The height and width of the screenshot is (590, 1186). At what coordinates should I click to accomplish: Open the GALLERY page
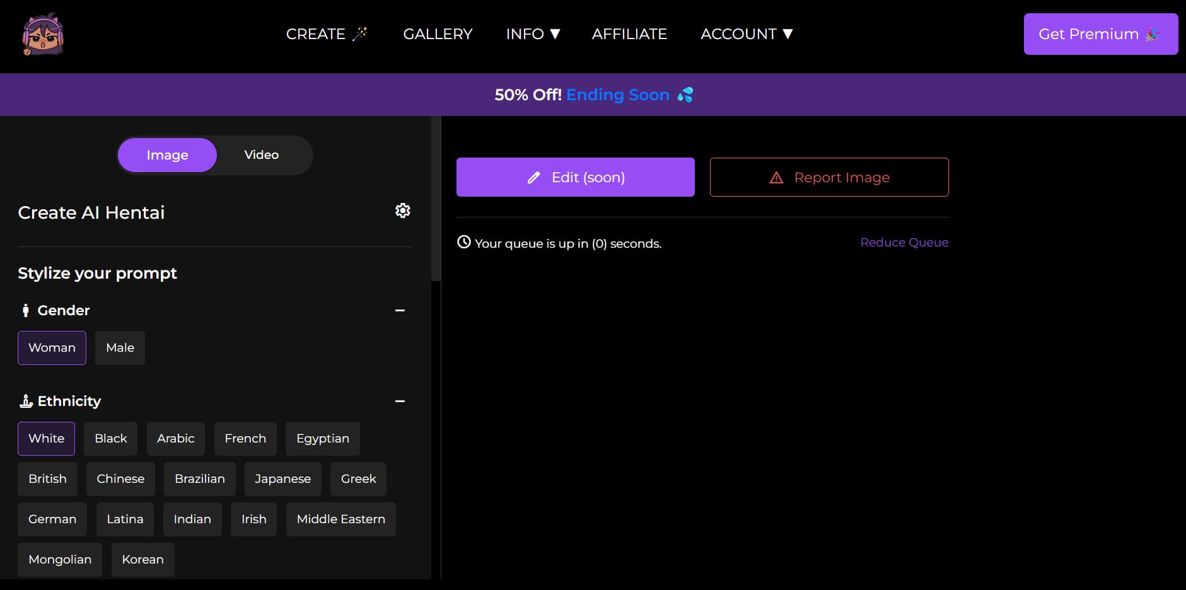[x=438, y=34]
